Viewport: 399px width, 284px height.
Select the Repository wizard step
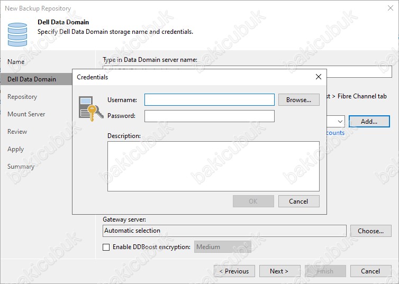[22, 97]
